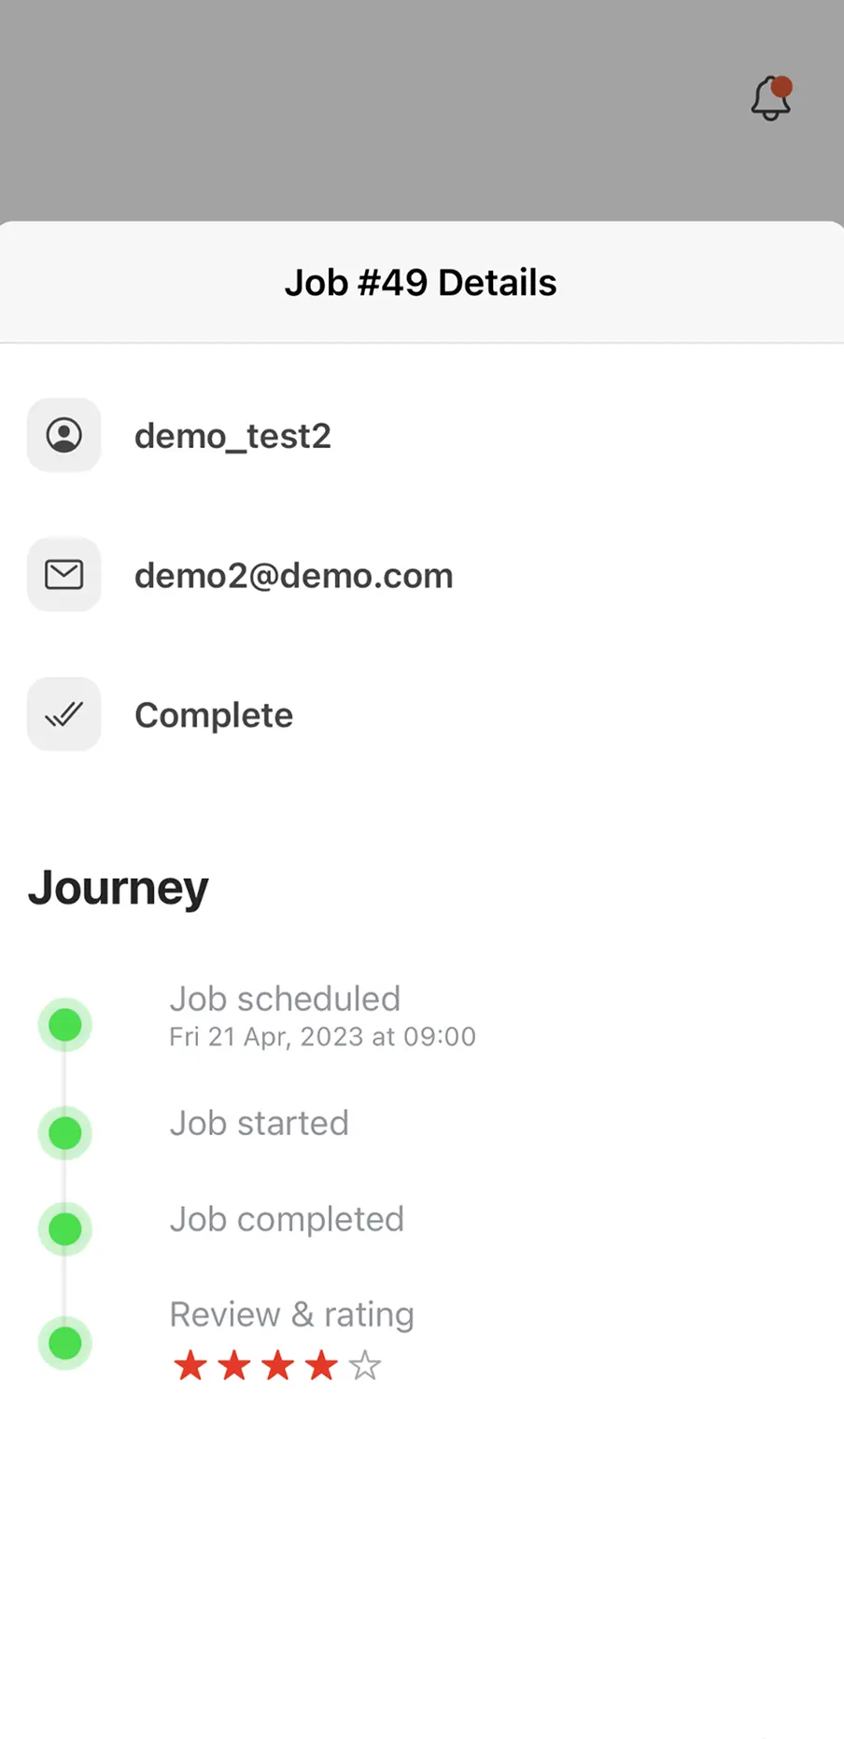Click the email envelope icon
The image size is (844, 1739).
[x=63, y=575]
